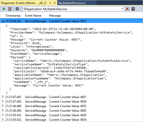The height and width of the screenshot is (122, 143).
Task: Click the "Level": "Informational" line
Action: [x=31, y=47]
